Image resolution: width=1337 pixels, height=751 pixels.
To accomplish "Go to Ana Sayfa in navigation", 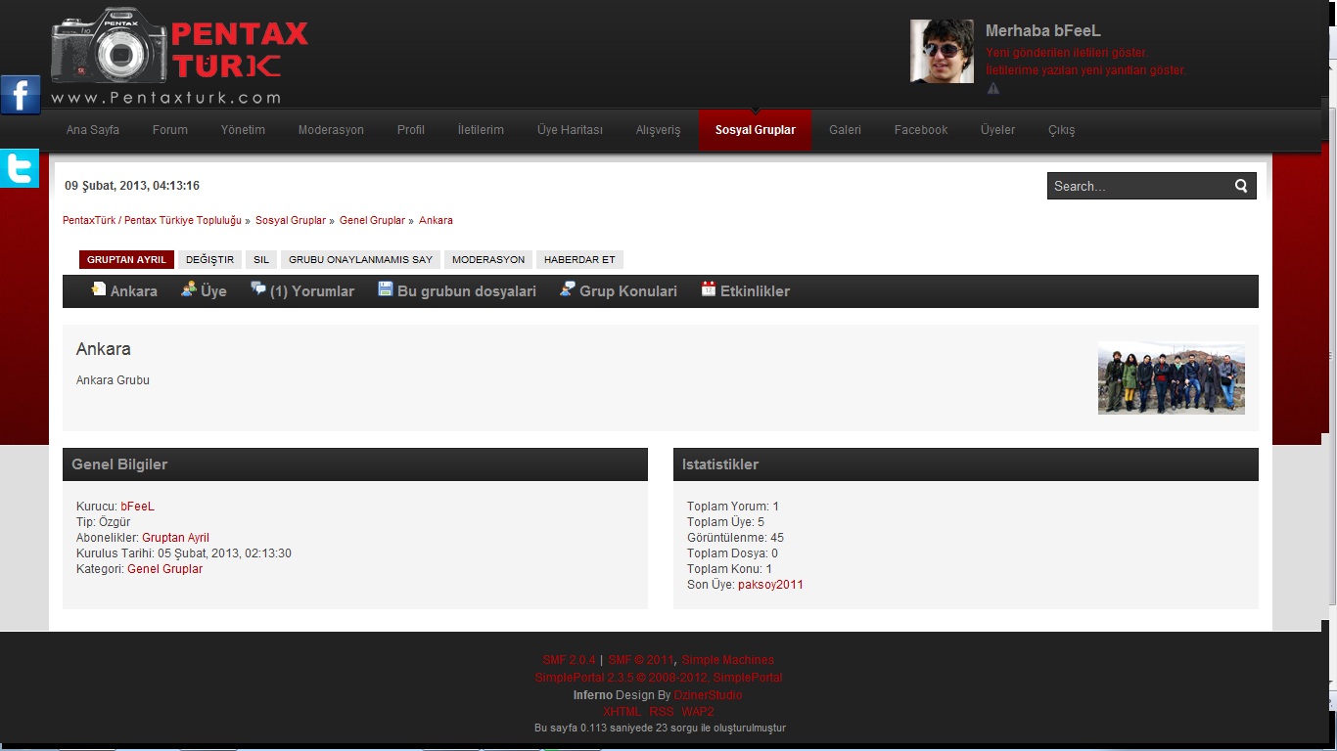I will (93, 130).
